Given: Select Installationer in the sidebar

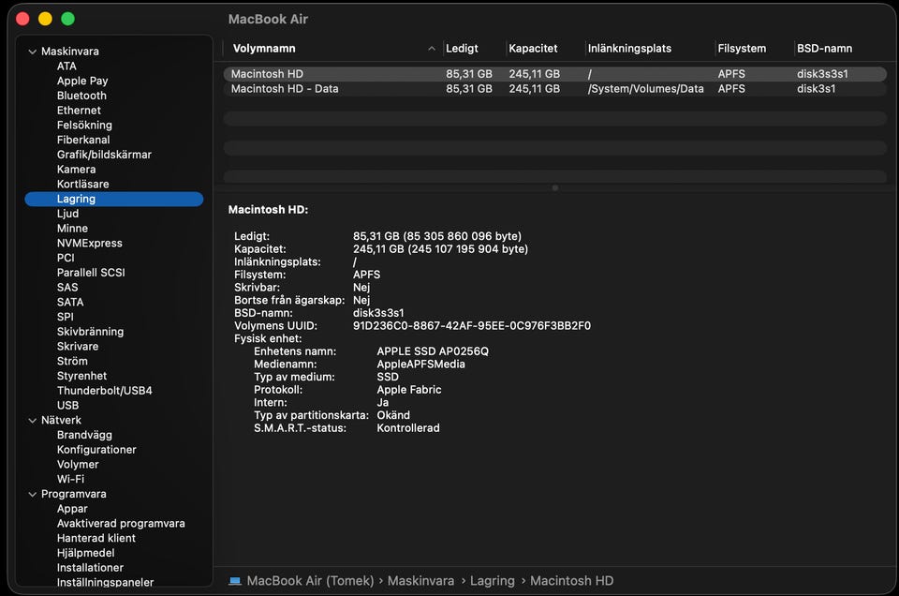Looking at the screenshot, I should click(90, 568).
